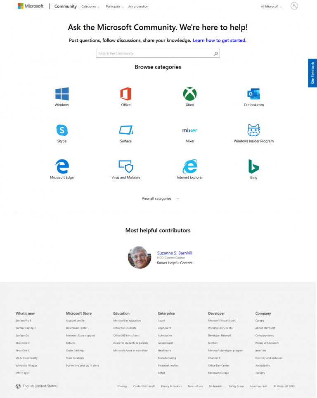Open Azure enterprise link
This screenshot has height=398, width=317.
click(161, 320)
